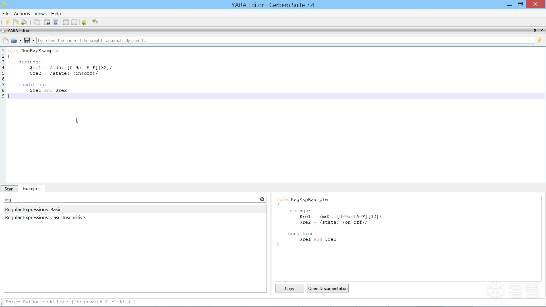Click the cascading windows toolbar icon
Screen dimensions: 546x307
(x=37, y=22)
